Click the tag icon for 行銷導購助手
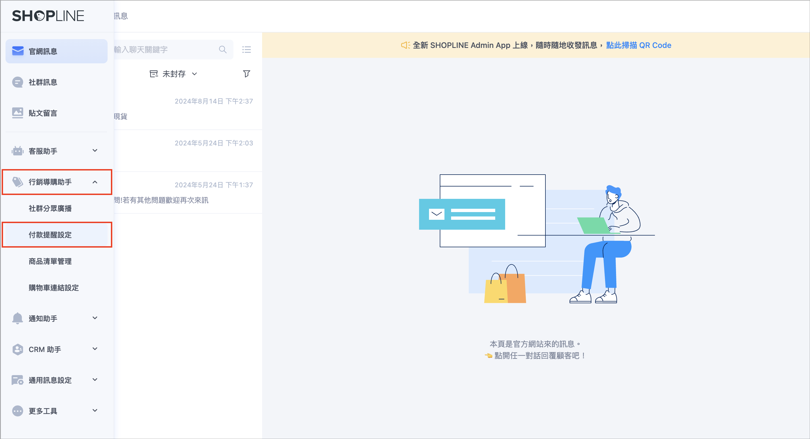This screenshot has height=439, width=810. (x=18, y=182)
